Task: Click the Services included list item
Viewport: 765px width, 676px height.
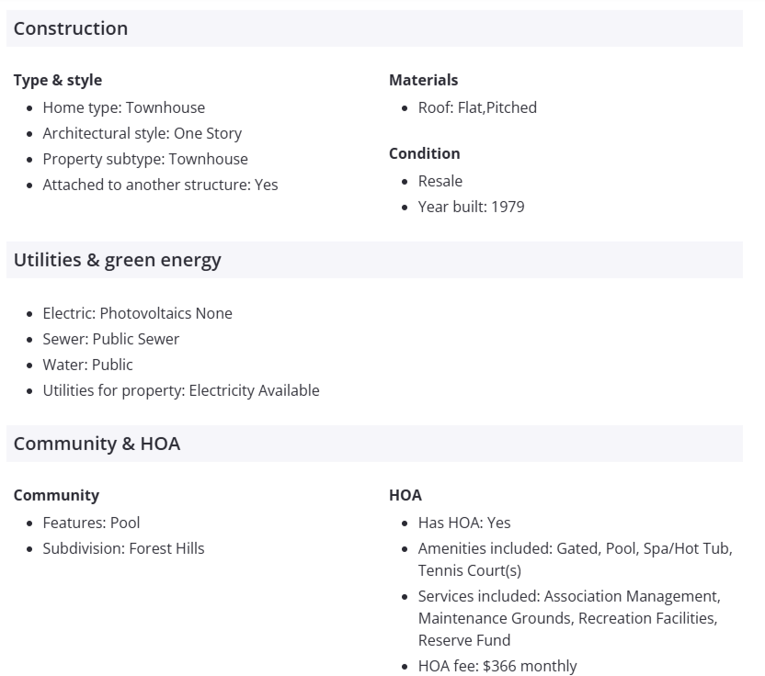Action: pos(567,618)
